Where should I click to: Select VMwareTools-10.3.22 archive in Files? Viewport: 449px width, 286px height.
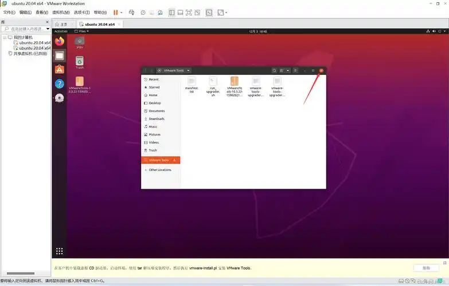pos(234,86)
